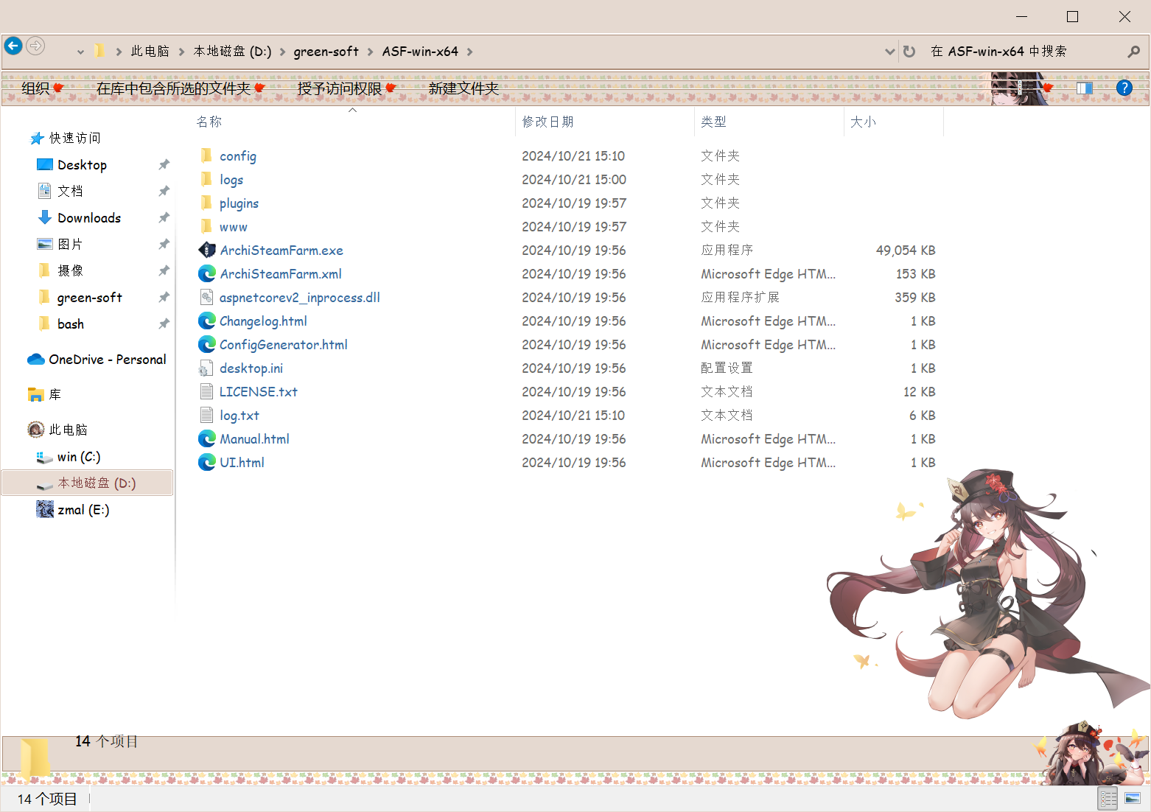Select the www folder icon
The height and width of the screenshot is (812, 1151).
pos(206,226)
